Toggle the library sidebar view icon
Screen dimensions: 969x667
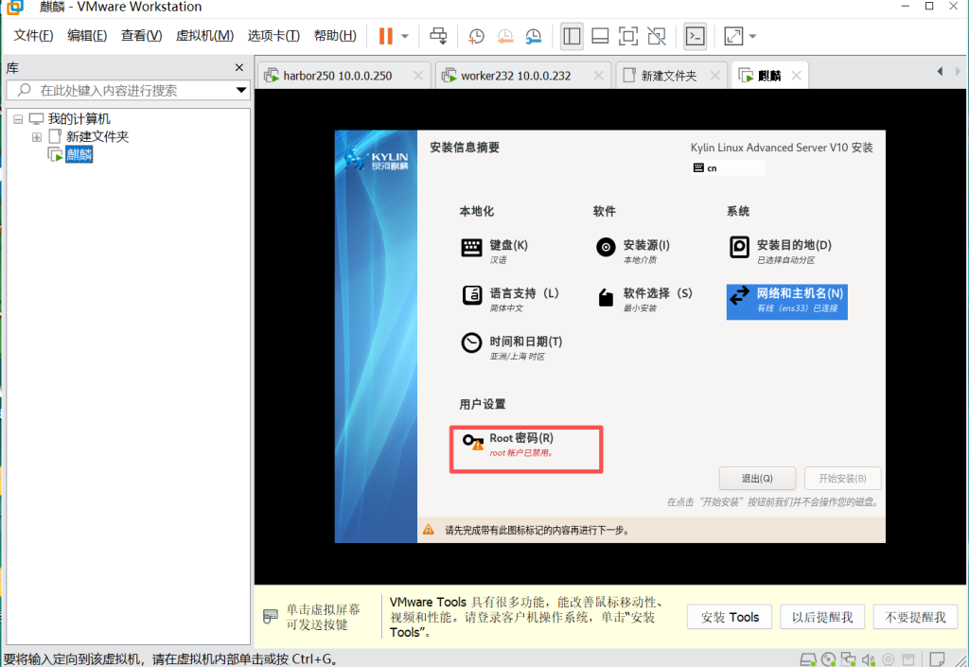[572, 36]
